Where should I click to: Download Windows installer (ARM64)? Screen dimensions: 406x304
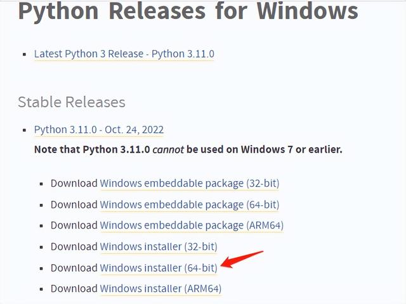coord(160,289)
